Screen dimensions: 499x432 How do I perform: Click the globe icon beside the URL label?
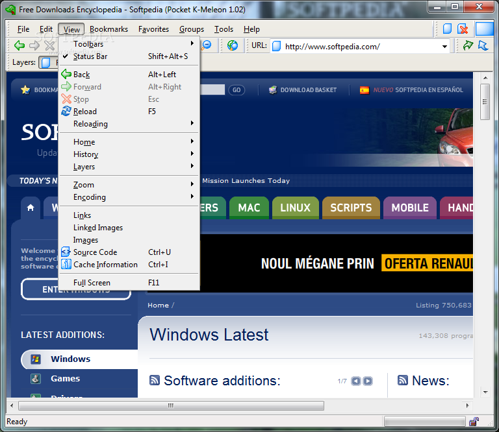[x=233, y=45]
